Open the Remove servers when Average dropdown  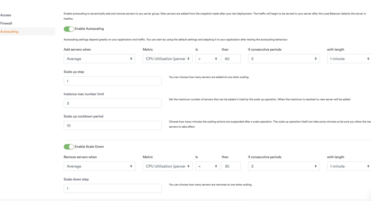pyautogui.click(x=99, y=166)
